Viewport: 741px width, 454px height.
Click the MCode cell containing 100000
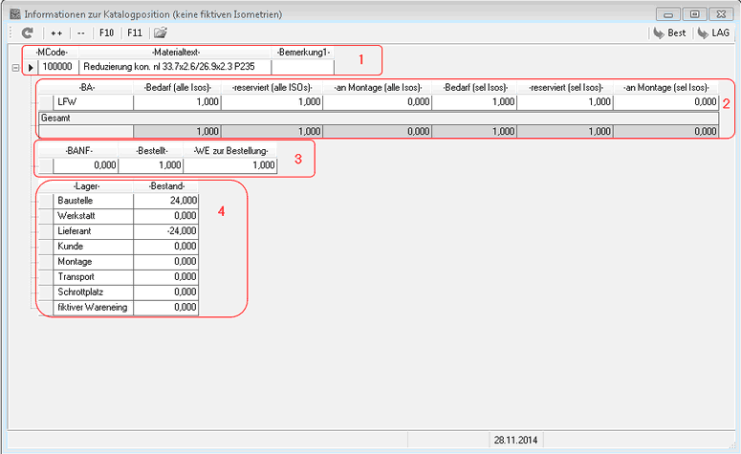click(58, 68)
